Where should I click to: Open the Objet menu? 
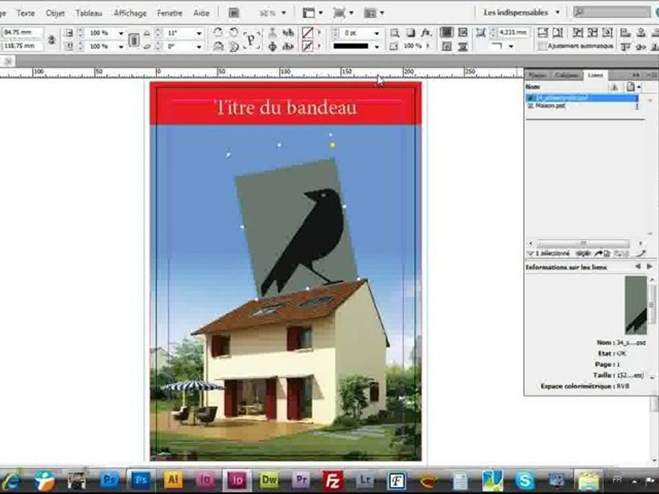pyautogui.click(x=55, y=13)
